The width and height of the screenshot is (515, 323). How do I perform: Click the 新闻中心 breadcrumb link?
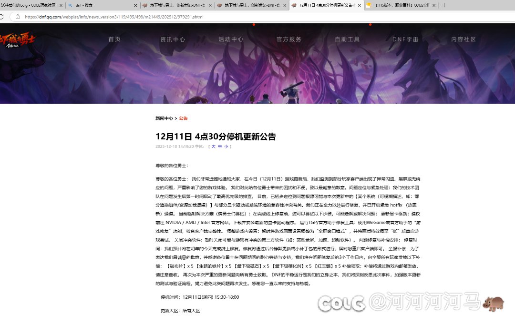[164, 118]
